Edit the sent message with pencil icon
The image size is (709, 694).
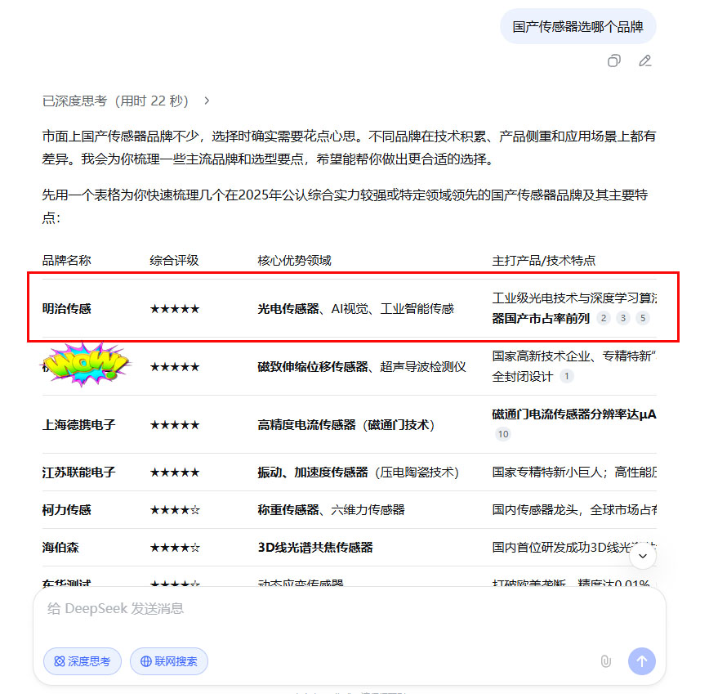click(x=645, y=60)
